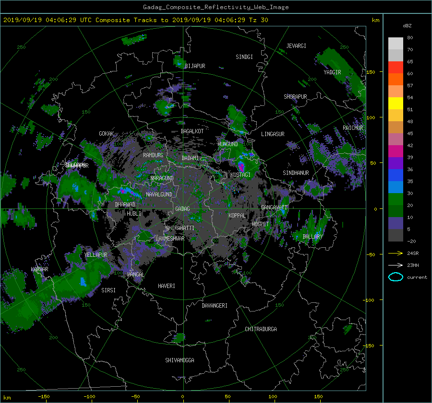Screen dimensions: 432x403
Task: Click the GANGAVATI city label
Action: (274, 207)
